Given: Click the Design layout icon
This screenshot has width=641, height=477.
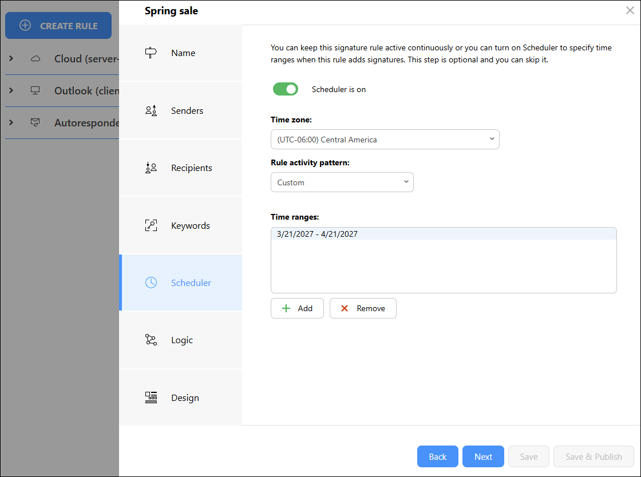Looking at the screenshot, I should [151, 397].
